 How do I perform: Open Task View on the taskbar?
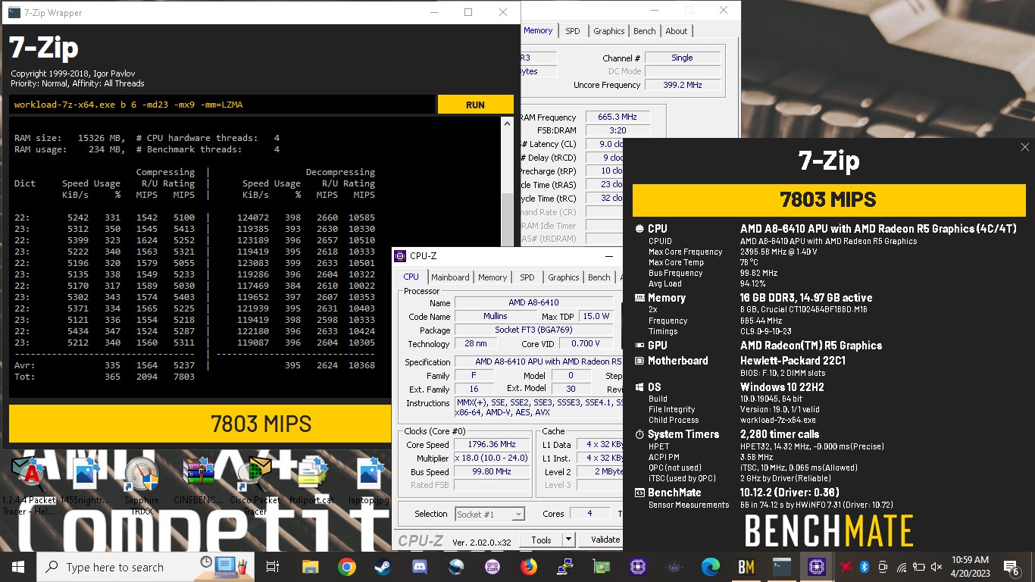coord(273,567)
